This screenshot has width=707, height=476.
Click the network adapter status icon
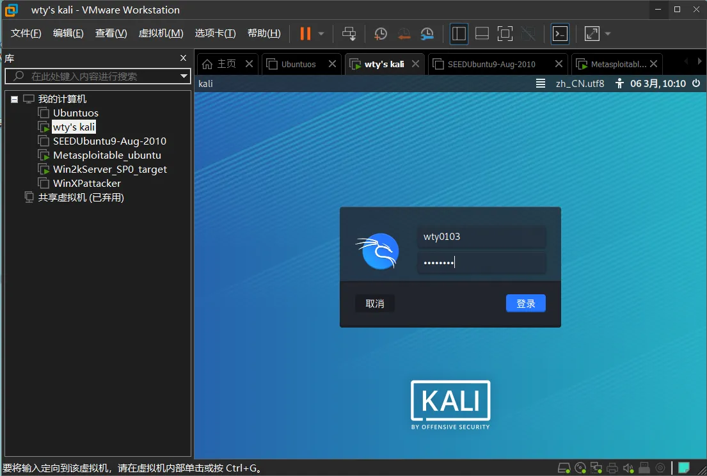point(596,468)
